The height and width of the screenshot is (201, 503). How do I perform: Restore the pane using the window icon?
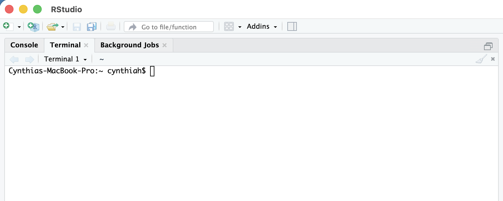[488, 46]
